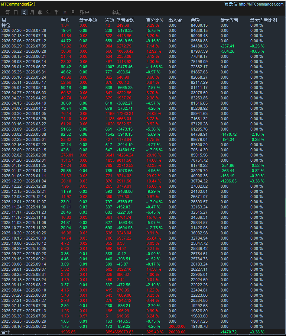286x336 pixels.
Task: Click percentage value -17.94 %
Action: (154, 202)
